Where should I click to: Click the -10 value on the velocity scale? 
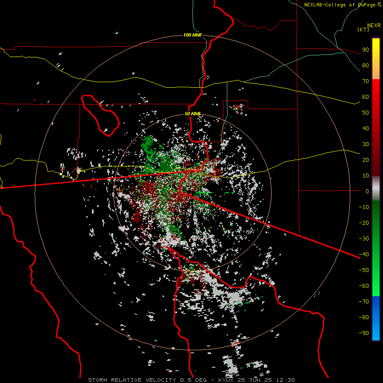(x=364, y=207)
